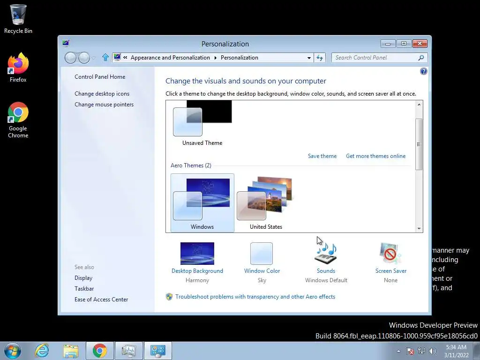
Task: Click the Start button on the taskbar
Action: (x=13, y=351)
